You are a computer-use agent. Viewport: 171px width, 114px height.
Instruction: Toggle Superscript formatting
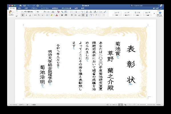point(42,15)
